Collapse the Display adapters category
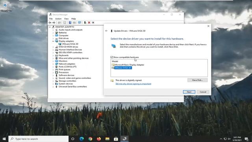Viewport: 252px width, 142px height. (x=53, y=41)
